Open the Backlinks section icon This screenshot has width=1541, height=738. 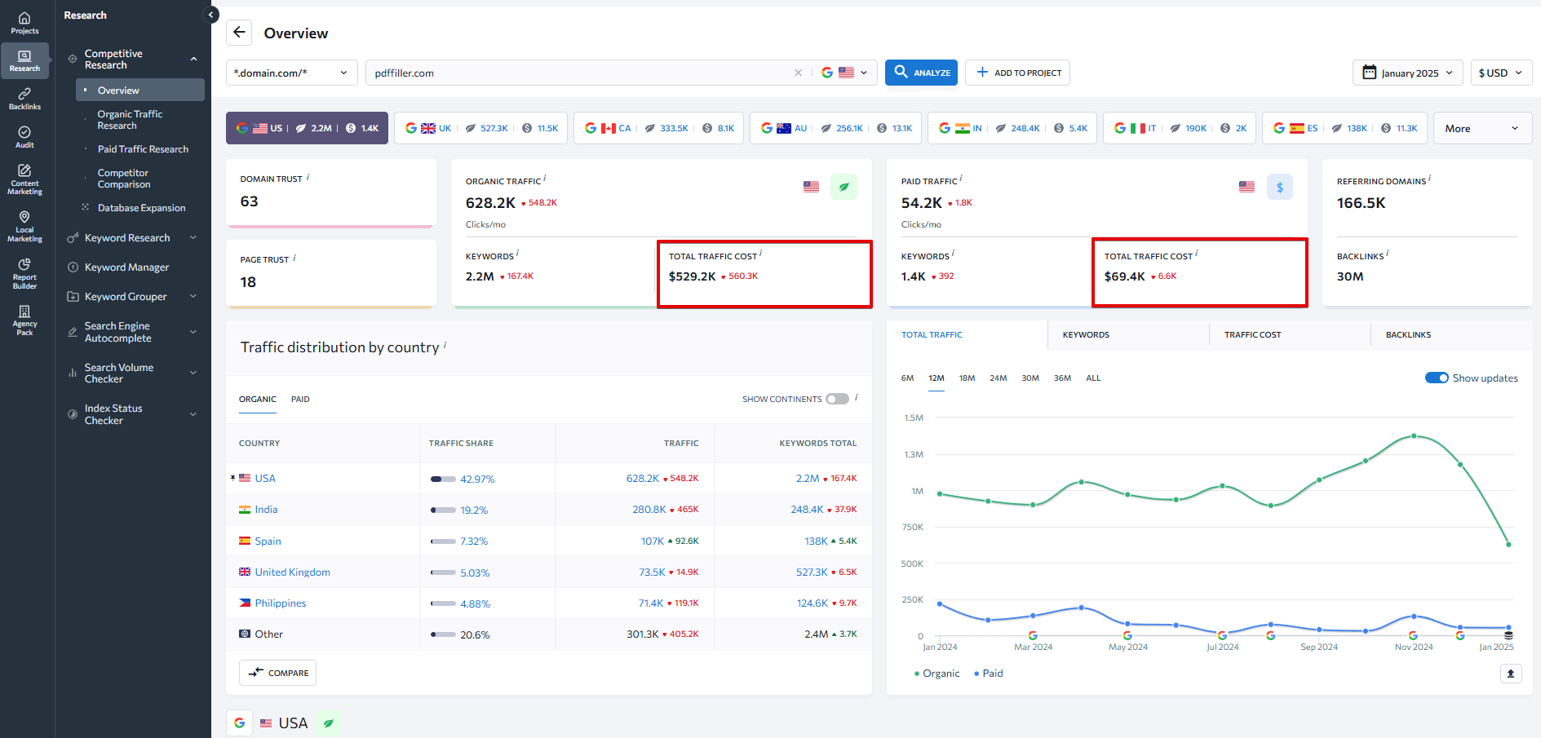[x=24, y=99]
